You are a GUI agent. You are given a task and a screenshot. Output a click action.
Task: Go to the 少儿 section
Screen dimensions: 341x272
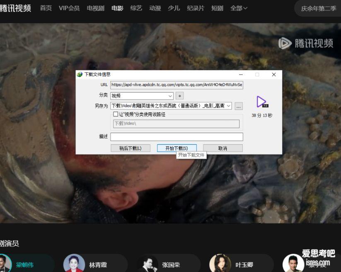pyautogui.click(x=174, y=8)
